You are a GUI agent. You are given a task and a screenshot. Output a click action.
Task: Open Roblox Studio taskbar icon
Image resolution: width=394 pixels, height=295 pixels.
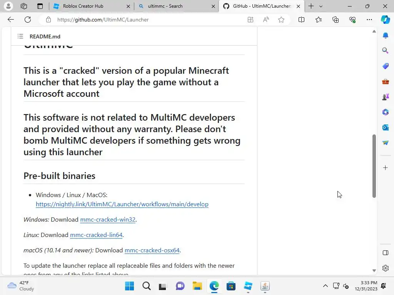[x=248, y=286]
